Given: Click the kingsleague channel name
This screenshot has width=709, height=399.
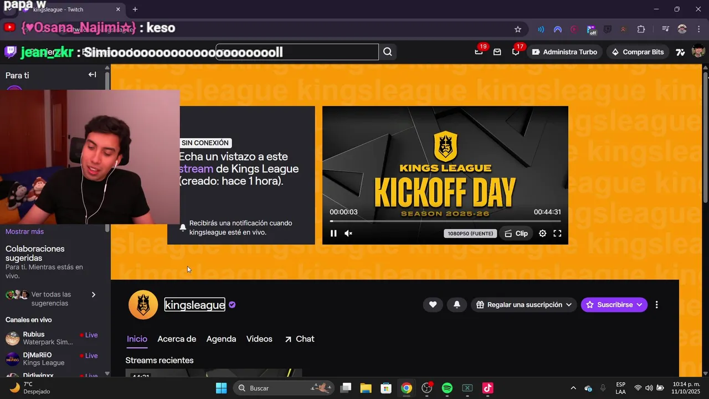Looking at the screenshot, I should click(x=195, y=305).
